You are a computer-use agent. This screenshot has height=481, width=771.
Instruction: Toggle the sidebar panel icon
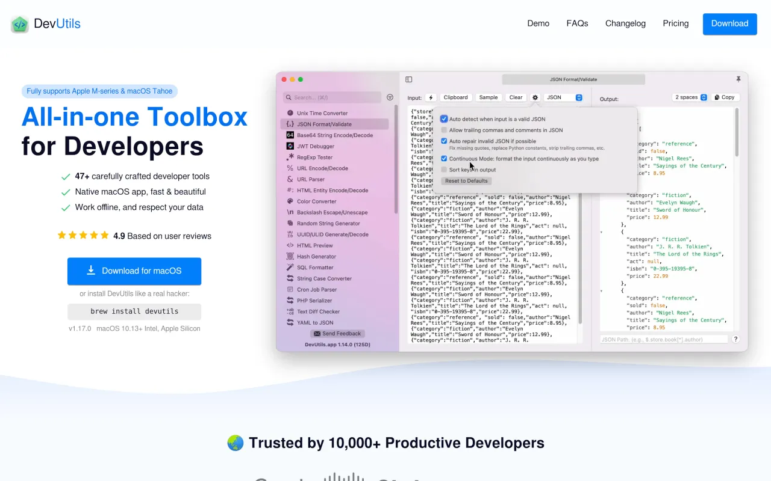point(409,79)
